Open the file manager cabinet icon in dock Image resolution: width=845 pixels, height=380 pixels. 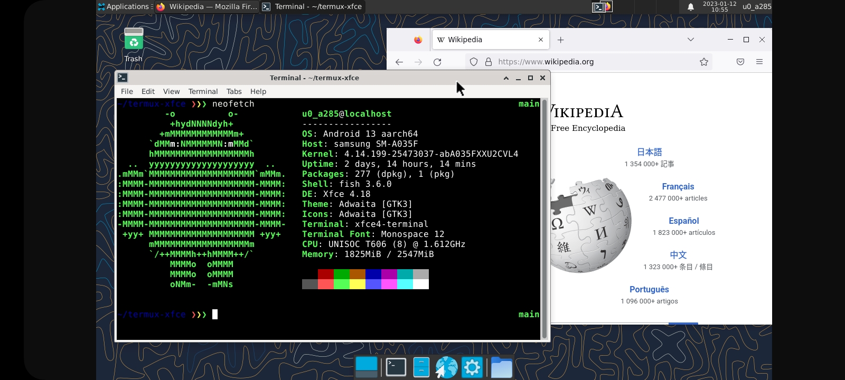(x=421, y=367)
